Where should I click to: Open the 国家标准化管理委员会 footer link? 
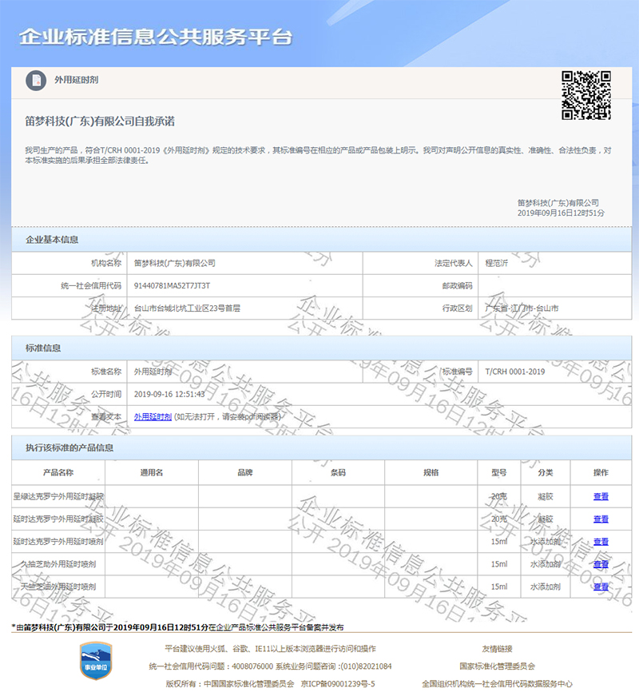tap(497, 666)
